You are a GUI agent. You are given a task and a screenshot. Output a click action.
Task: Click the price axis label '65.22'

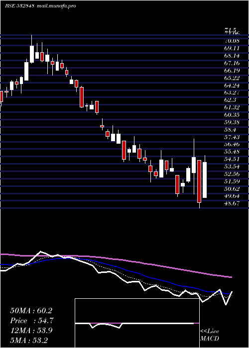point(232,78)
